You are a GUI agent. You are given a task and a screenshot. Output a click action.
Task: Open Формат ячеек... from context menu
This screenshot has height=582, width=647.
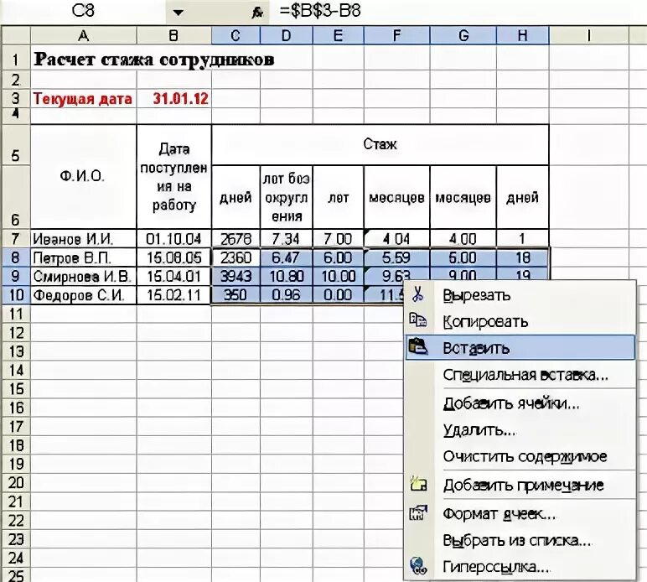tap(520, 514)
